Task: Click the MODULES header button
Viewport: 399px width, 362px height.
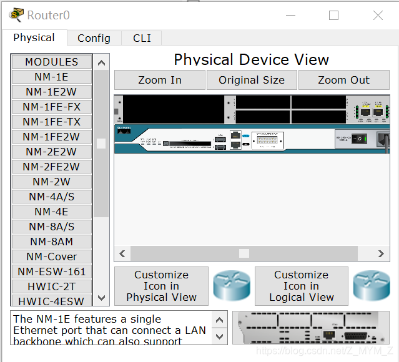Action: pos(52,62)
